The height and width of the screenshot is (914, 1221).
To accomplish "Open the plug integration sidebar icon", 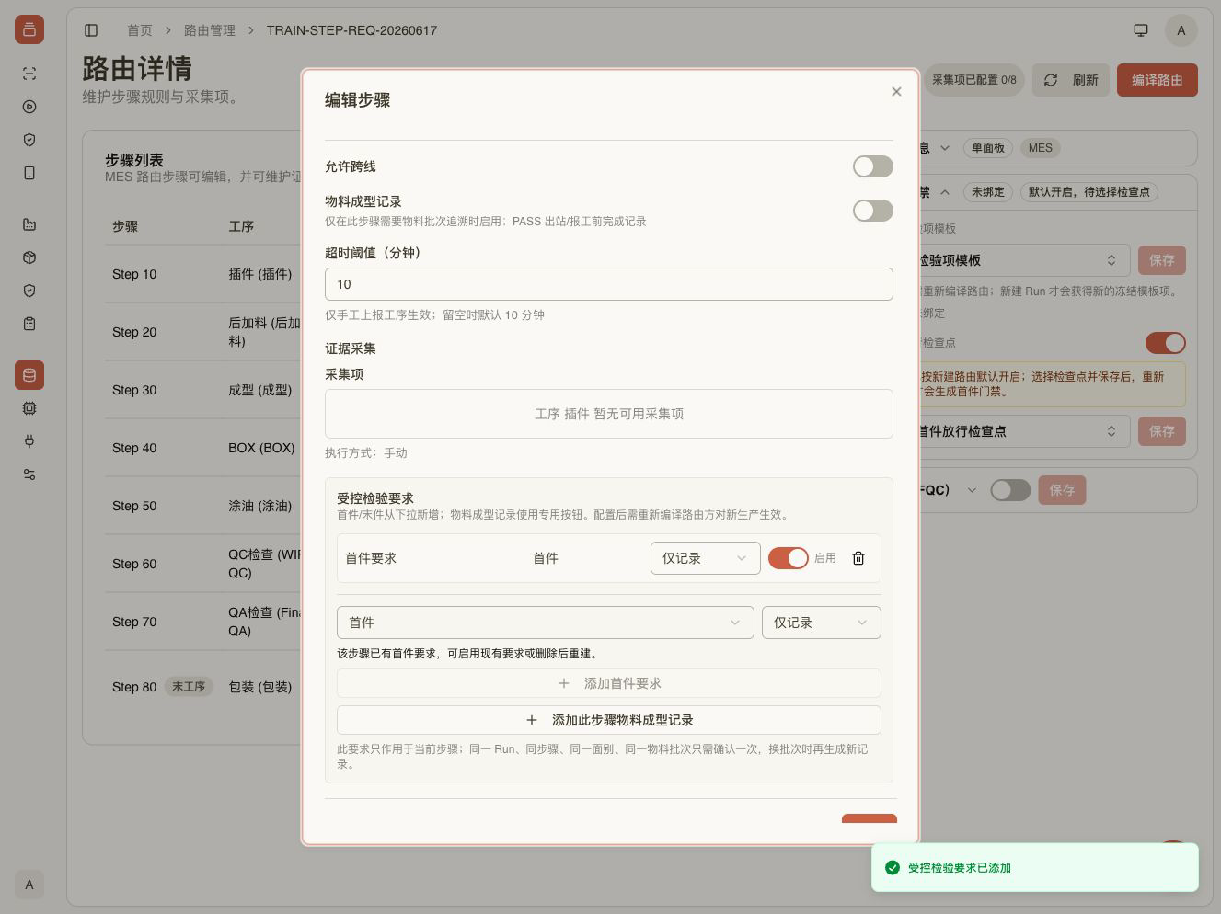I will [29, 441].
